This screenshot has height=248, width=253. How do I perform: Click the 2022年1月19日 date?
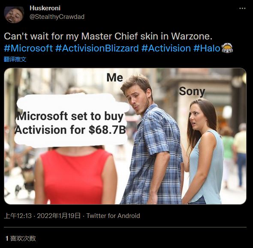(x=59, y=216)
